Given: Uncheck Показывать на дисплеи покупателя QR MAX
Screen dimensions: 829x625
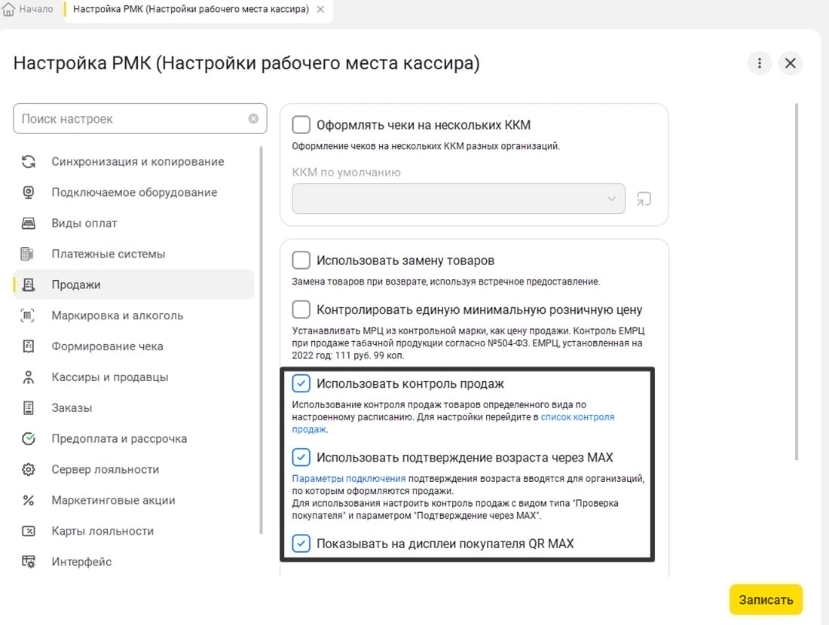Looking at the screenshot, I should click(x=301, y=545).
